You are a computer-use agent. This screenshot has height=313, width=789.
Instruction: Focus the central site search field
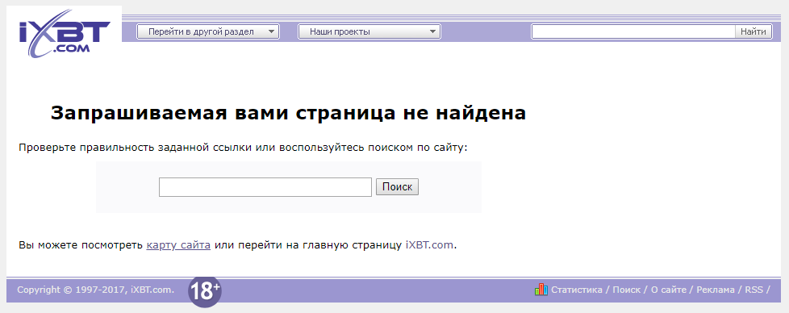click(x=265, y=187)
